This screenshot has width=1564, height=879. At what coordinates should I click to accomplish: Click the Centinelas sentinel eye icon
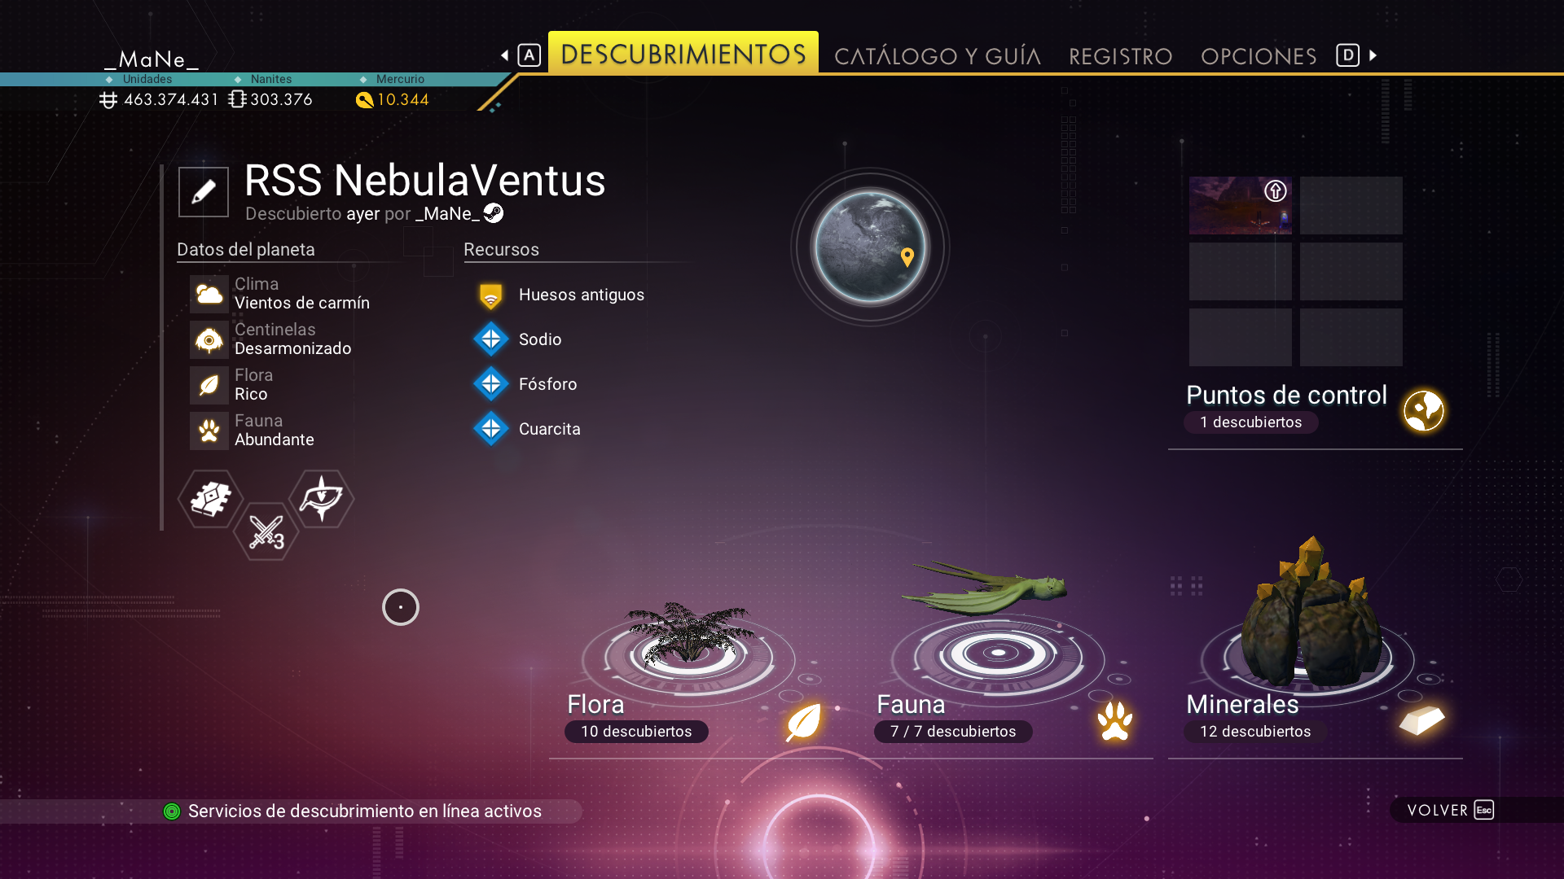click(209, 339)
